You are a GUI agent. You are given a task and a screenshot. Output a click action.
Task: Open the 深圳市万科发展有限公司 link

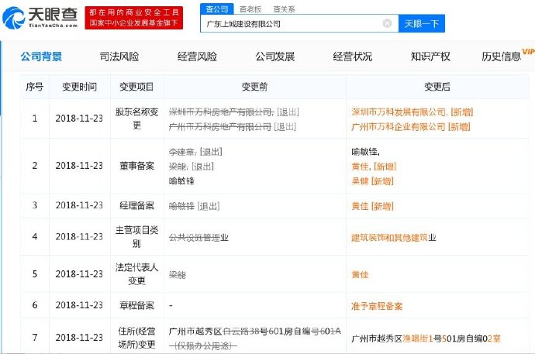coord(399,112)
